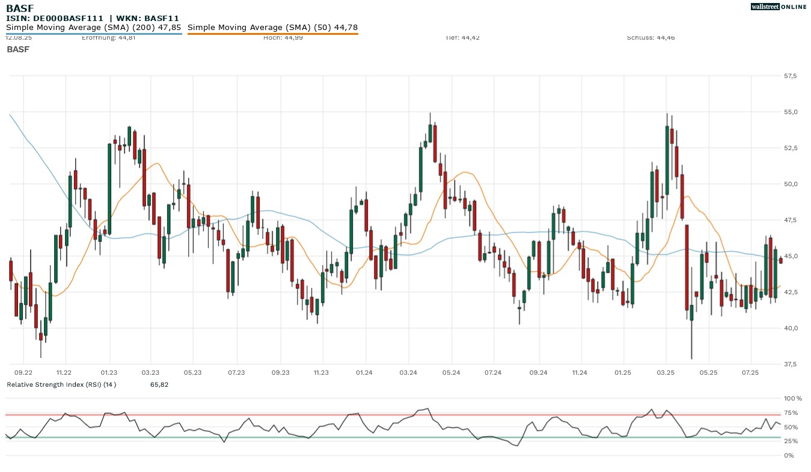Click the 09.23 date axis label
811x472 pixels.
(x=281, y=373)
